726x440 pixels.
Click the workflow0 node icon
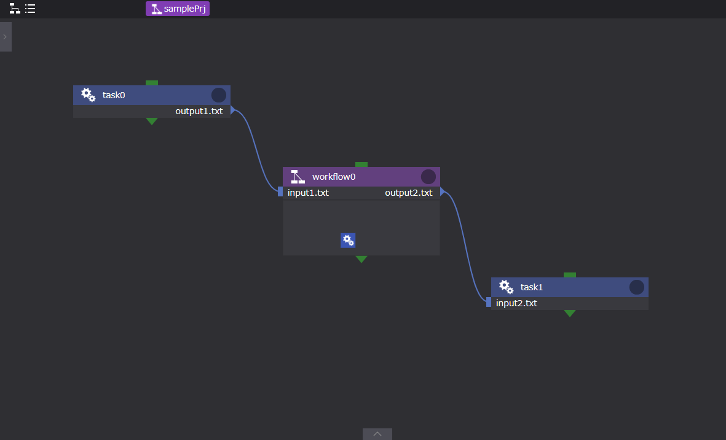pos(298,177)
